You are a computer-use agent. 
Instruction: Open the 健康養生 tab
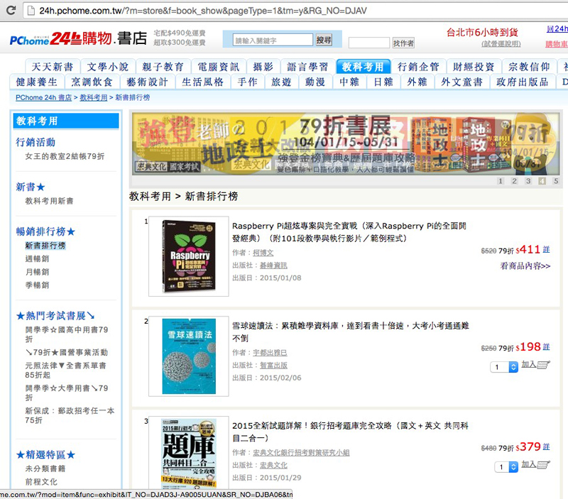click(x=37, y=82)
